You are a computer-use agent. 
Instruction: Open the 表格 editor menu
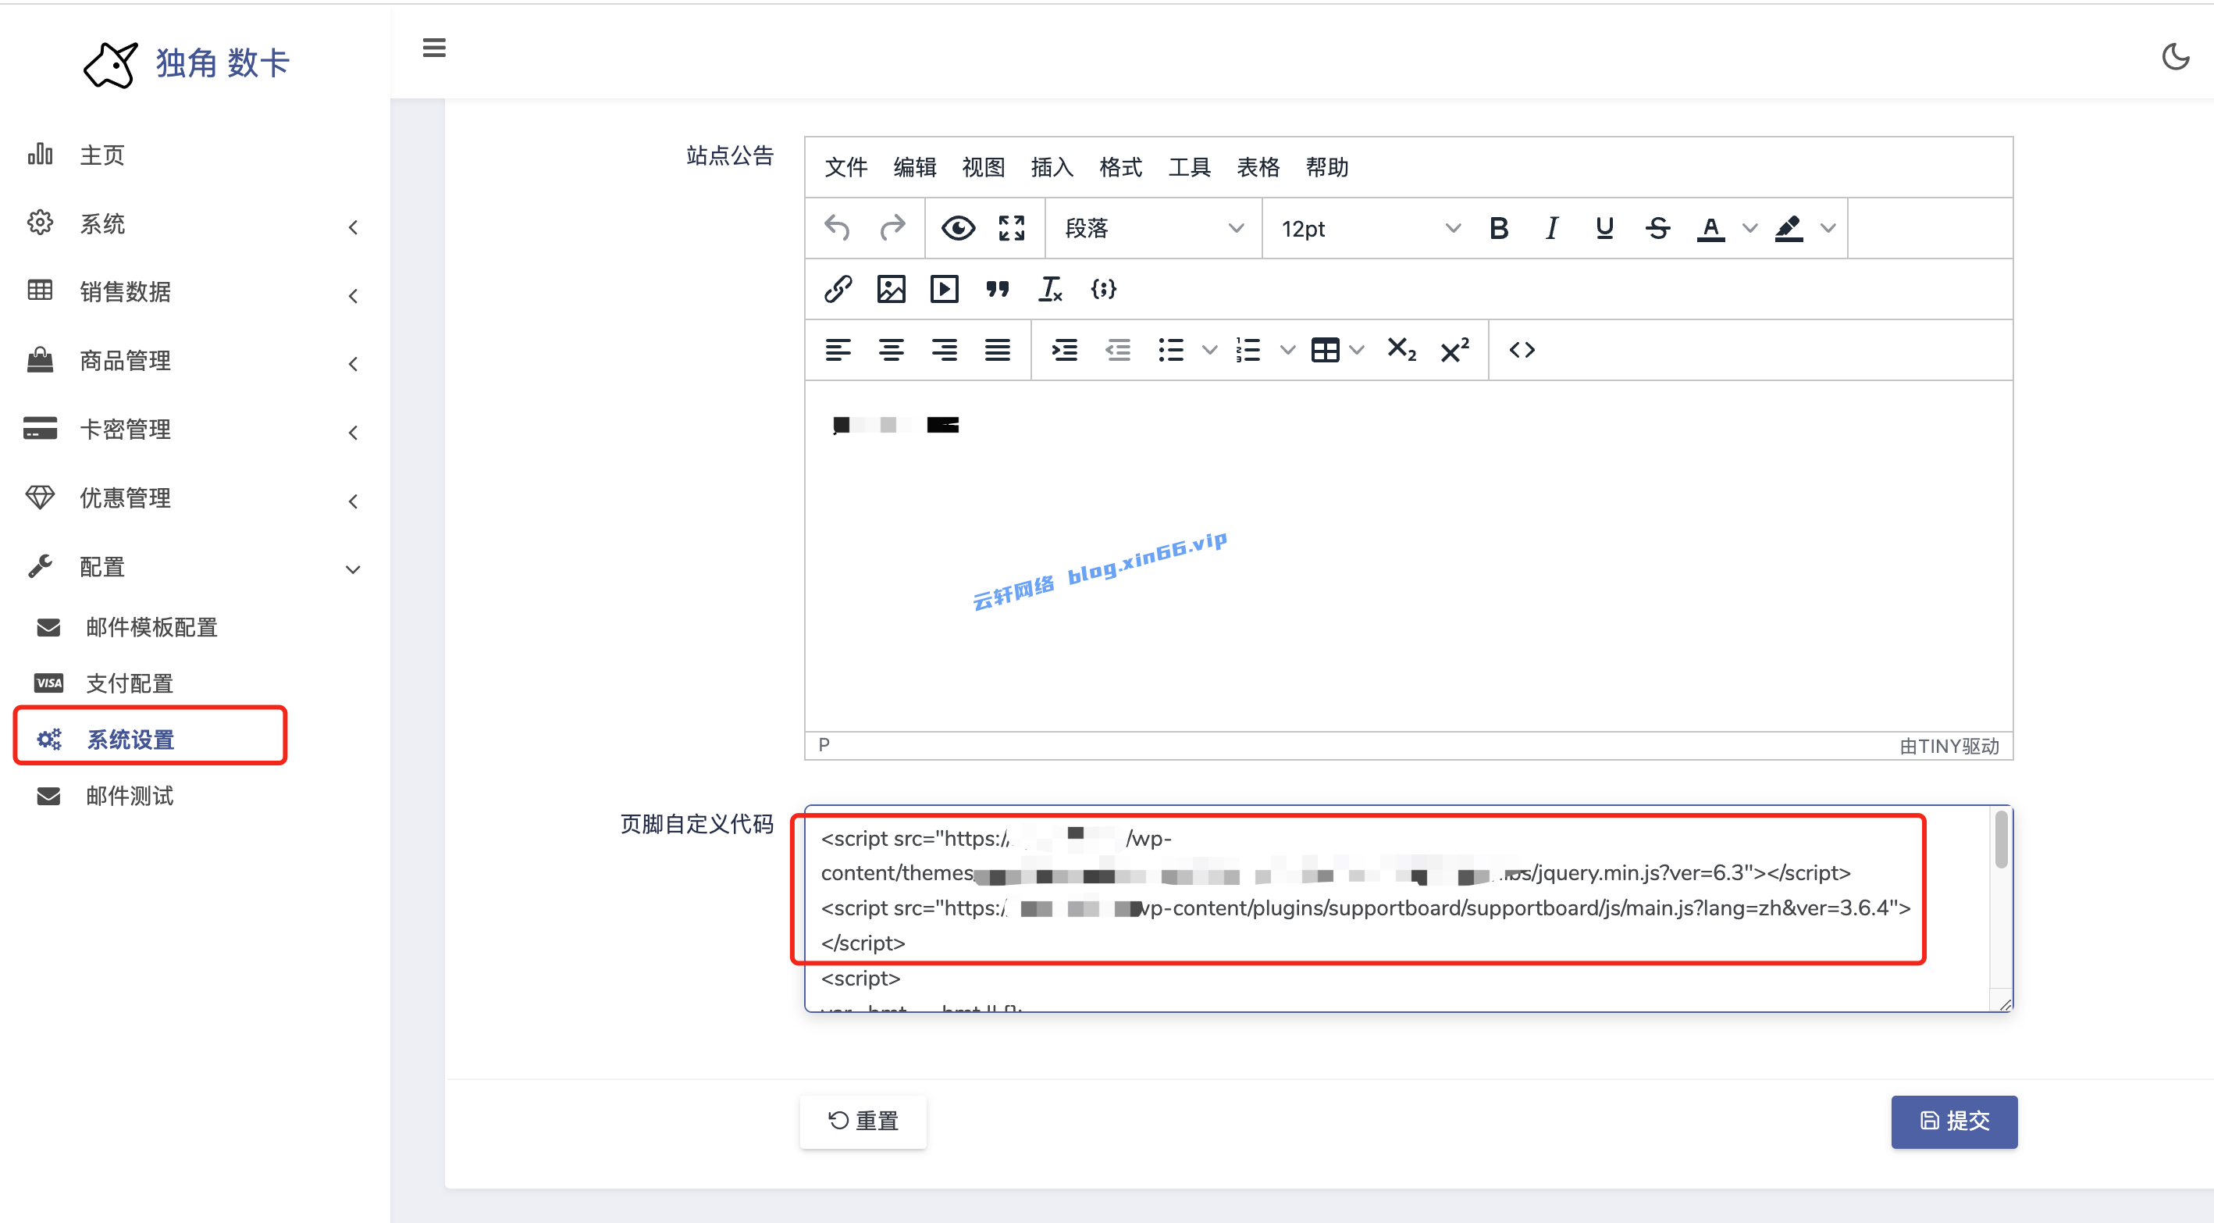1258,168
